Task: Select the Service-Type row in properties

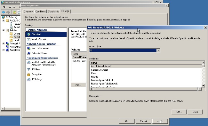Action: (79, 61)
